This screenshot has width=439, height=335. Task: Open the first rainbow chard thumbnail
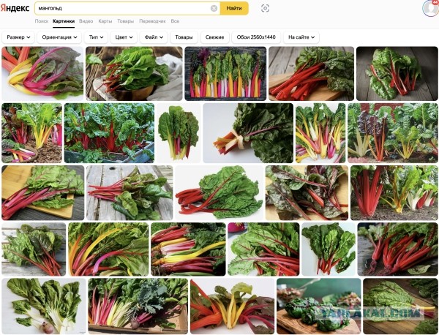42,73
